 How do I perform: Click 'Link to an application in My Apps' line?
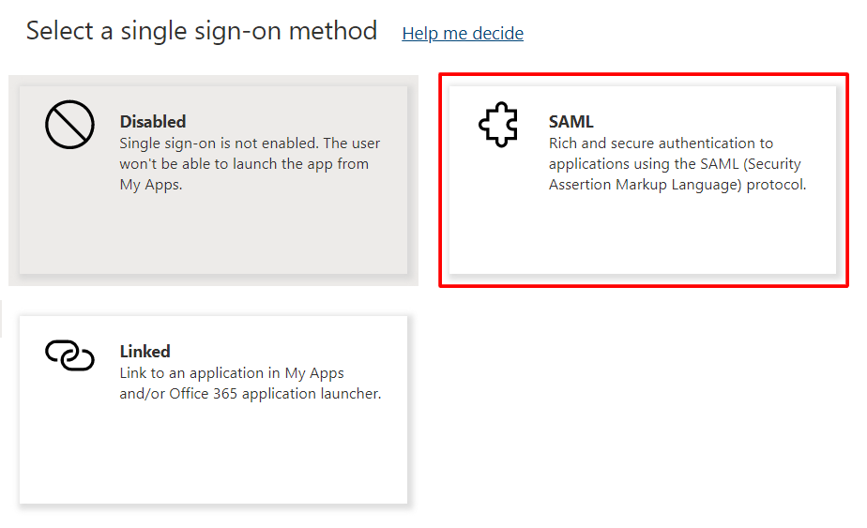coord(232,373)
